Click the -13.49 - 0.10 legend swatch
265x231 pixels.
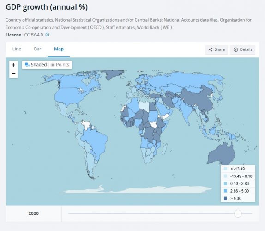[x=225, y=176]
